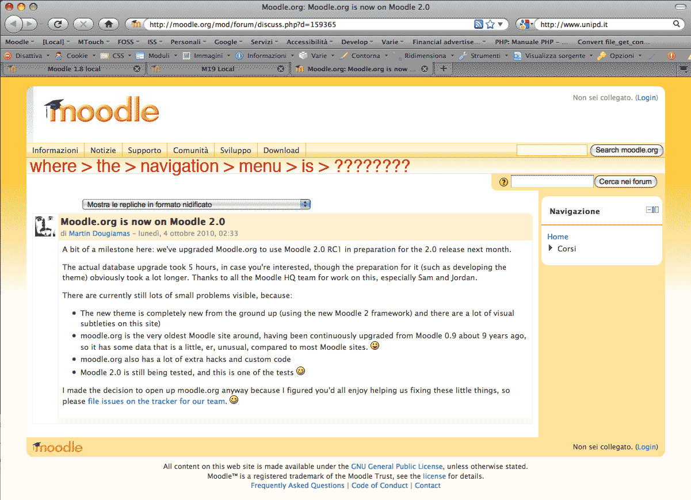
Task: Open the PHP: Manuale PHP bookmark
Action: pyautogui.click(x=532, y=42)
